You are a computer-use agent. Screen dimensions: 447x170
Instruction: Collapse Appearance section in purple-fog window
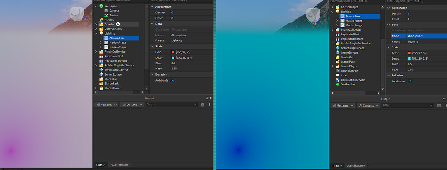point(152,7)
